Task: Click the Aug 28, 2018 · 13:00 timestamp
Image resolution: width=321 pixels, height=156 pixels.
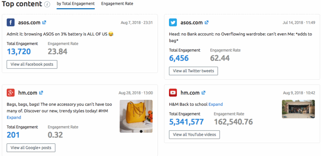Action: click(x=135, y=93)
